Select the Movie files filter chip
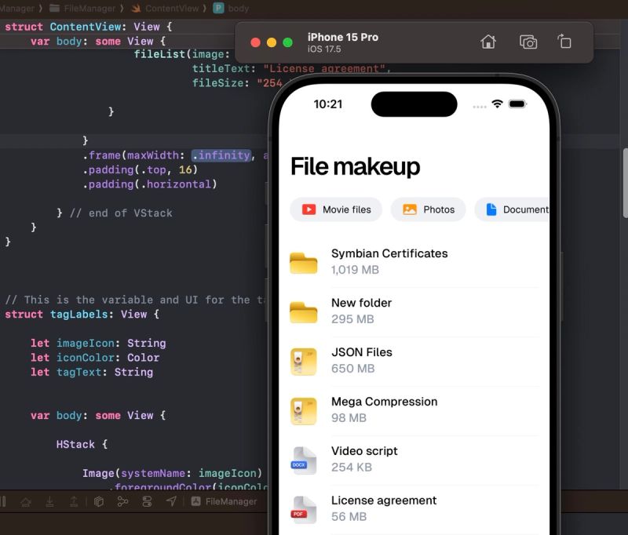Viewport: 628px width, 535px height. (336, 209)
